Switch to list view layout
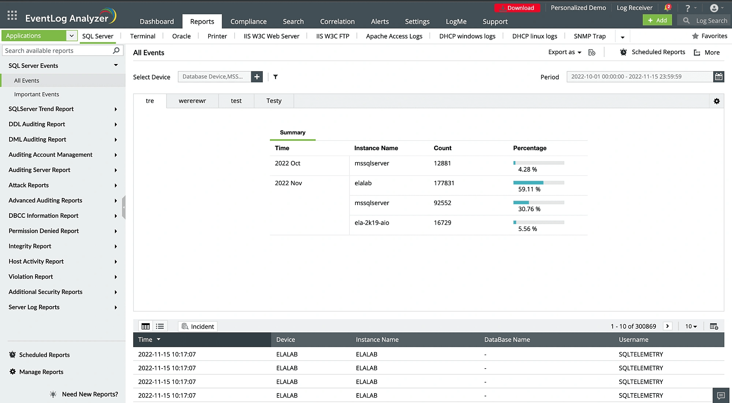This screenshot has width=732, height=403. click(x=160, y=326)
